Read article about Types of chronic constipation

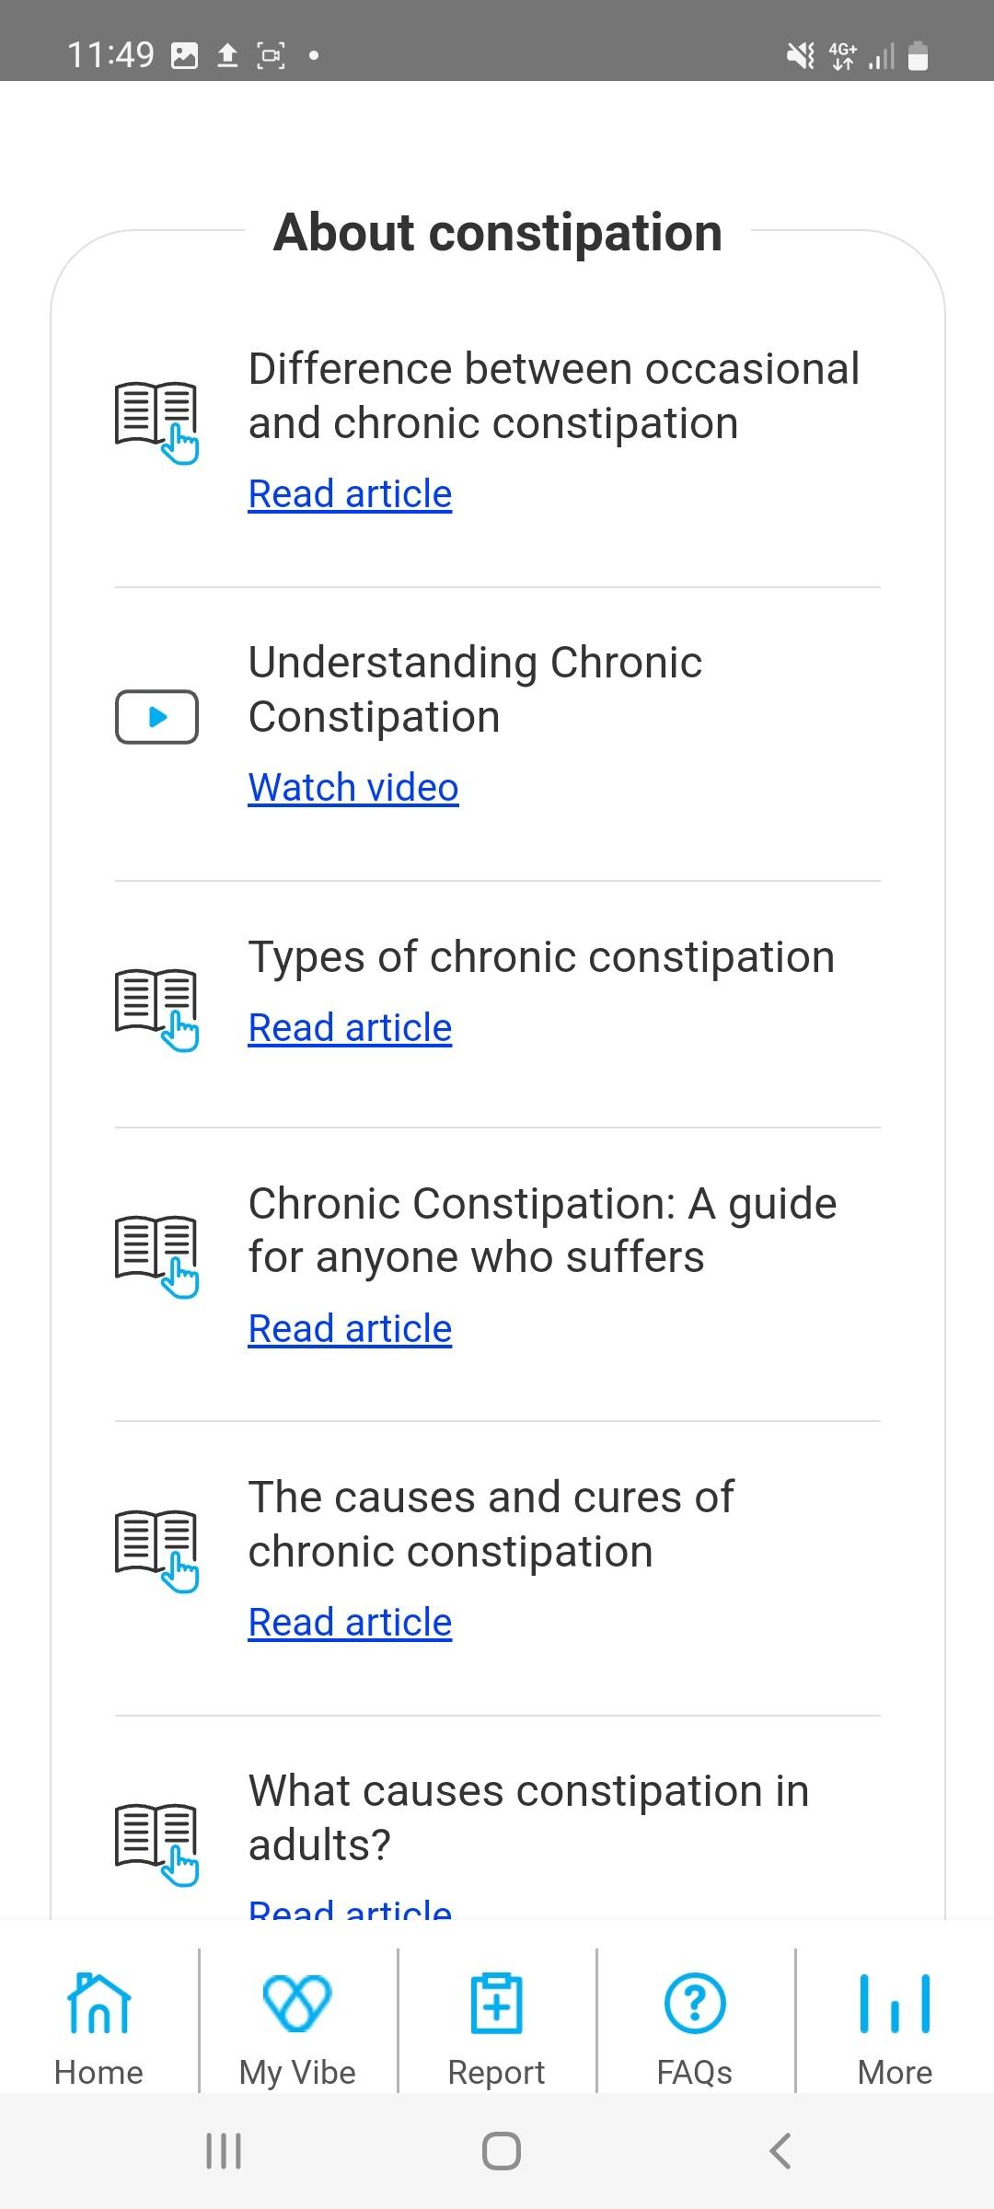(350, 1028)
